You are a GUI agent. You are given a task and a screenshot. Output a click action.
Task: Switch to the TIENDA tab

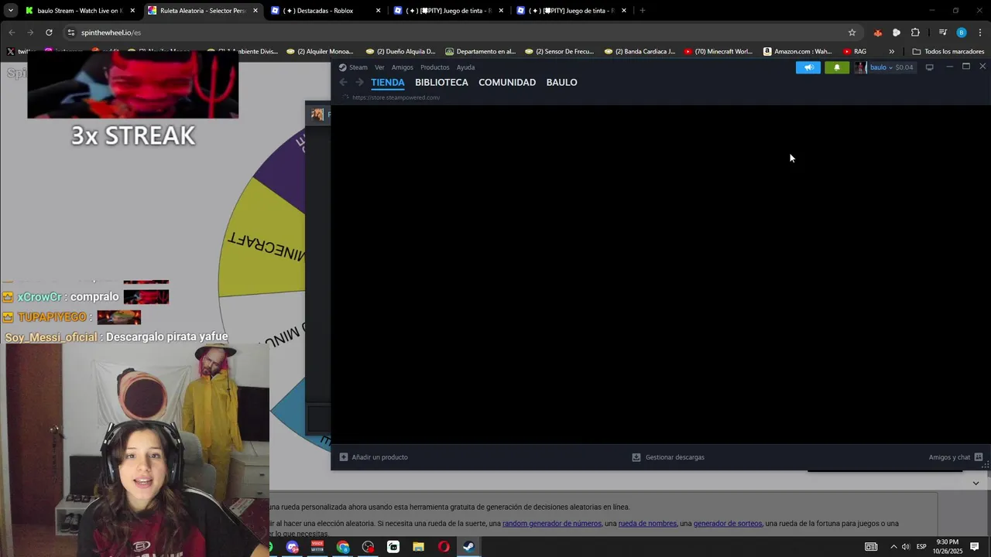pyautogui.click(x=387, y=82)
